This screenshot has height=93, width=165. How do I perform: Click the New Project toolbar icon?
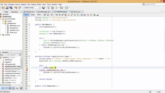3,8
